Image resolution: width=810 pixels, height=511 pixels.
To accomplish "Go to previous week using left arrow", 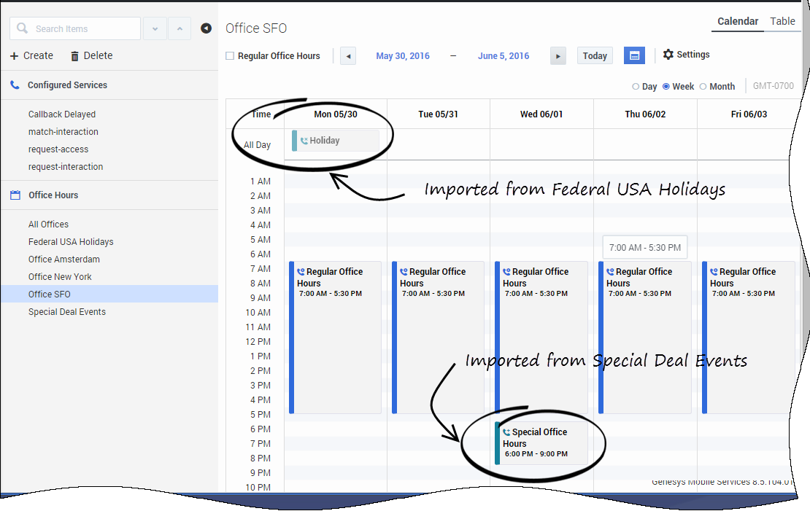I will coord(348,56).
